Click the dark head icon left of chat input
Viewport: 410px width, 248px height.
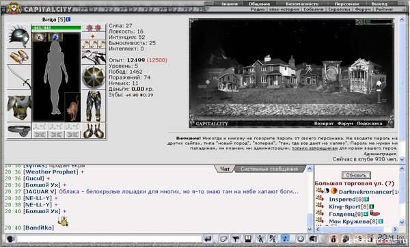[10, 239]
